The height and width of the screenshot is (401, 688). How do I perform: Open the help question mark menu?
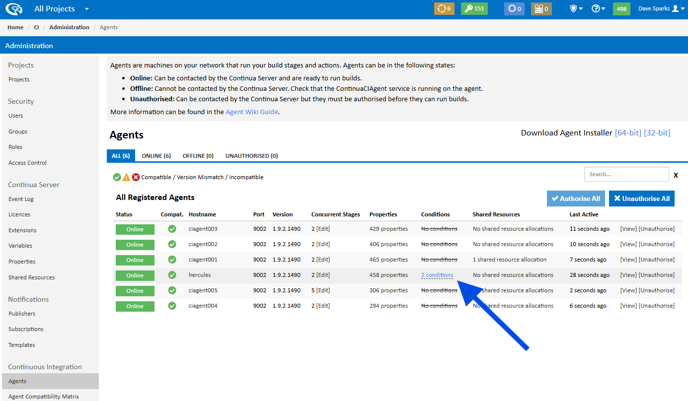pyautogui.click(x=599, y=9)
